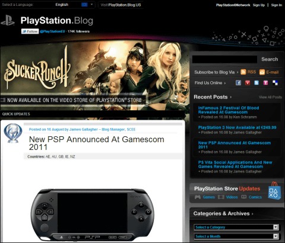Open New PSP Announced At Gamescom 2011 headline

point(97,143)
